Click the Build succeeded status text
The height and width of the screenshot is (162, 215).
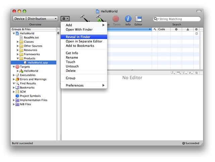tap(22, 143)
